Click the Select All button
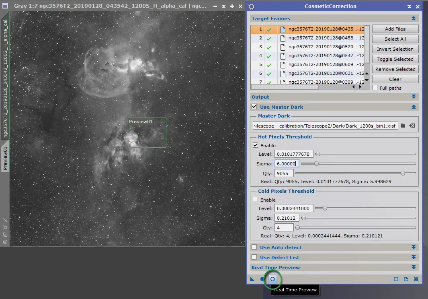 (395, 39)
